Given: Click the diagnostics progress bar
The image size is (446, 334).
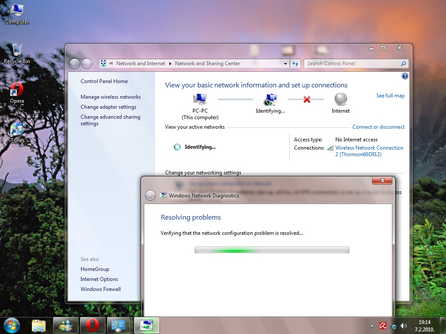Looking at the screenshot, I should coord(272,250).
